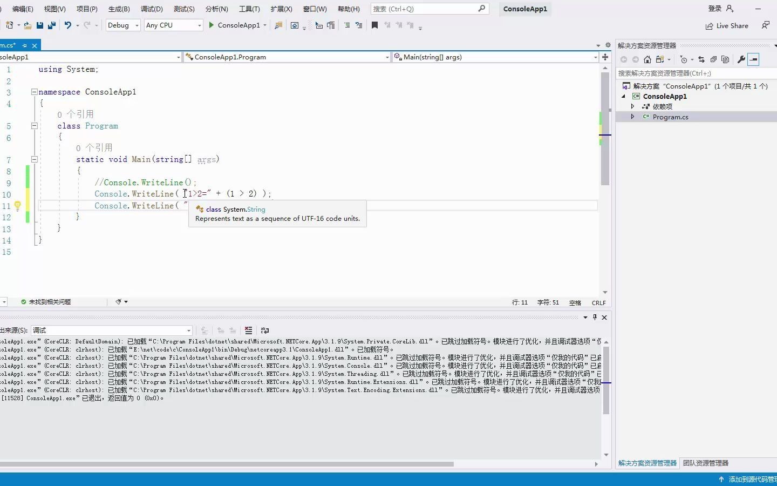Click the New Project toolbar icon
This screenshot has width=777, height=486.
[x=10, y=25]
